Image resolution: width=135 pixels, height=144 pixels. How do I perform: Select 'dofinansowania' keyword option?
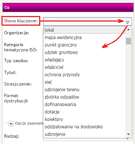pos(85,104)
